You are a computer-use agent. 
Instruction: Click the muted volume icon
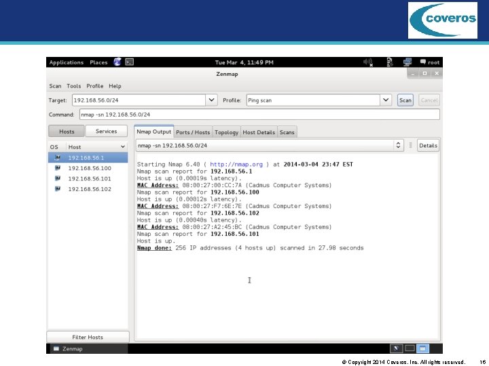pos(368,62)
